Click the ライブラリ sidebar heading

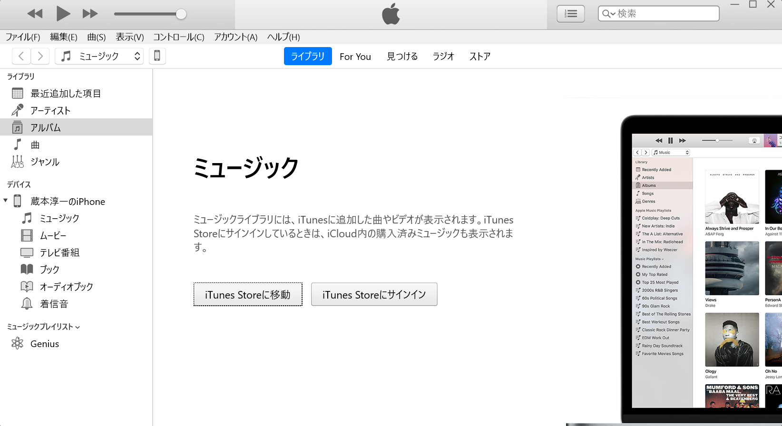point(21,77)
